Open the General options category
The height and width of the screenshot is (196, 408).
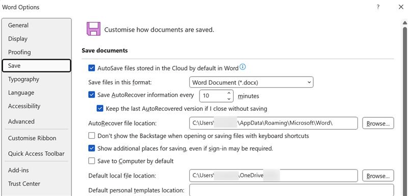tap(36, 25)
